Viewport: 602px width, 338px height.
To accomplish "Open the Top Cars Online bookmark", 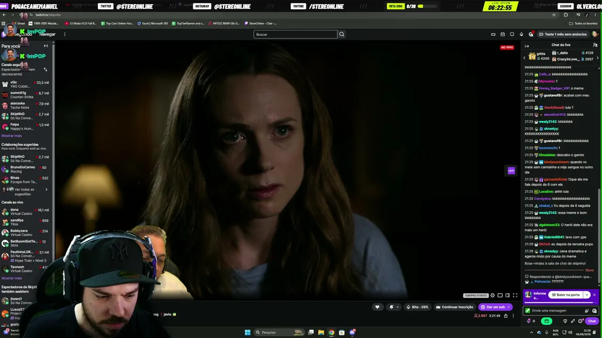I will pos(118,23).
